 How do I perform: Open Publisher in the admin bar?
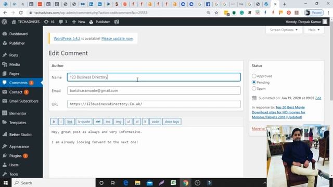tap(99, 22)
